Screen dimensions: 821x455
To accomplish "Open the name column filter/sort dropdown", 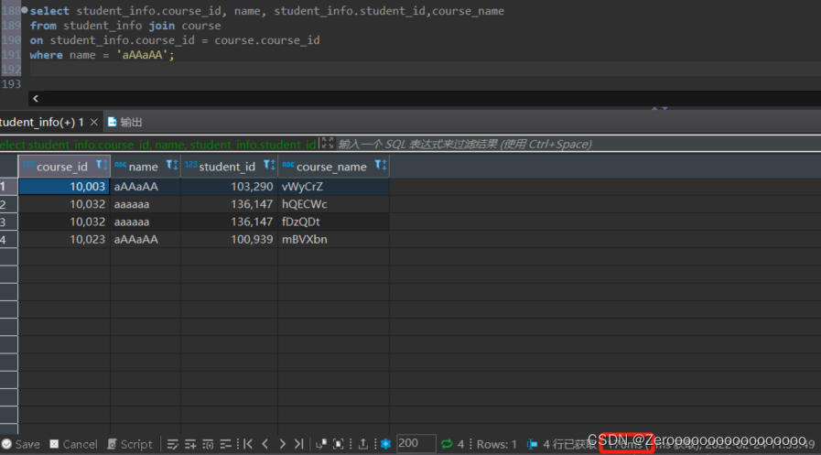I will coord(170,166).
